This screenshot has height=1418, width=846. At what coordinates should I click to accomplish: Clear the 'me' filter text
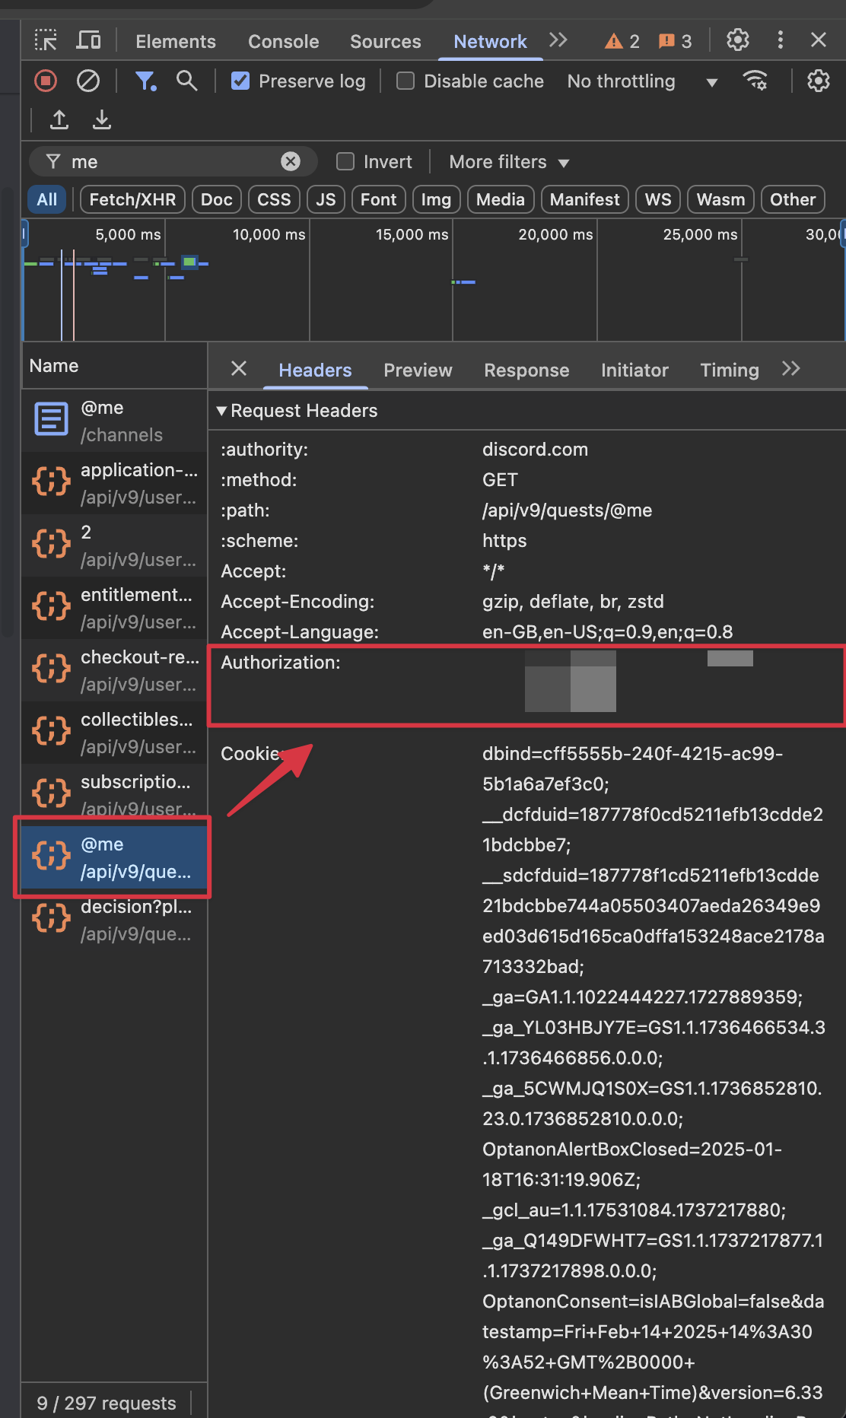click(290, 161)
